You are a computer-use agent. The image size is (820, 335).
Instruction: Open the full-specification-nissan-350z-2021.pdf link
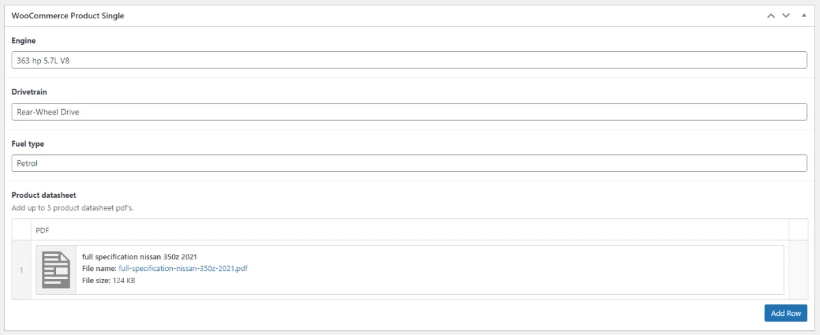183,269
